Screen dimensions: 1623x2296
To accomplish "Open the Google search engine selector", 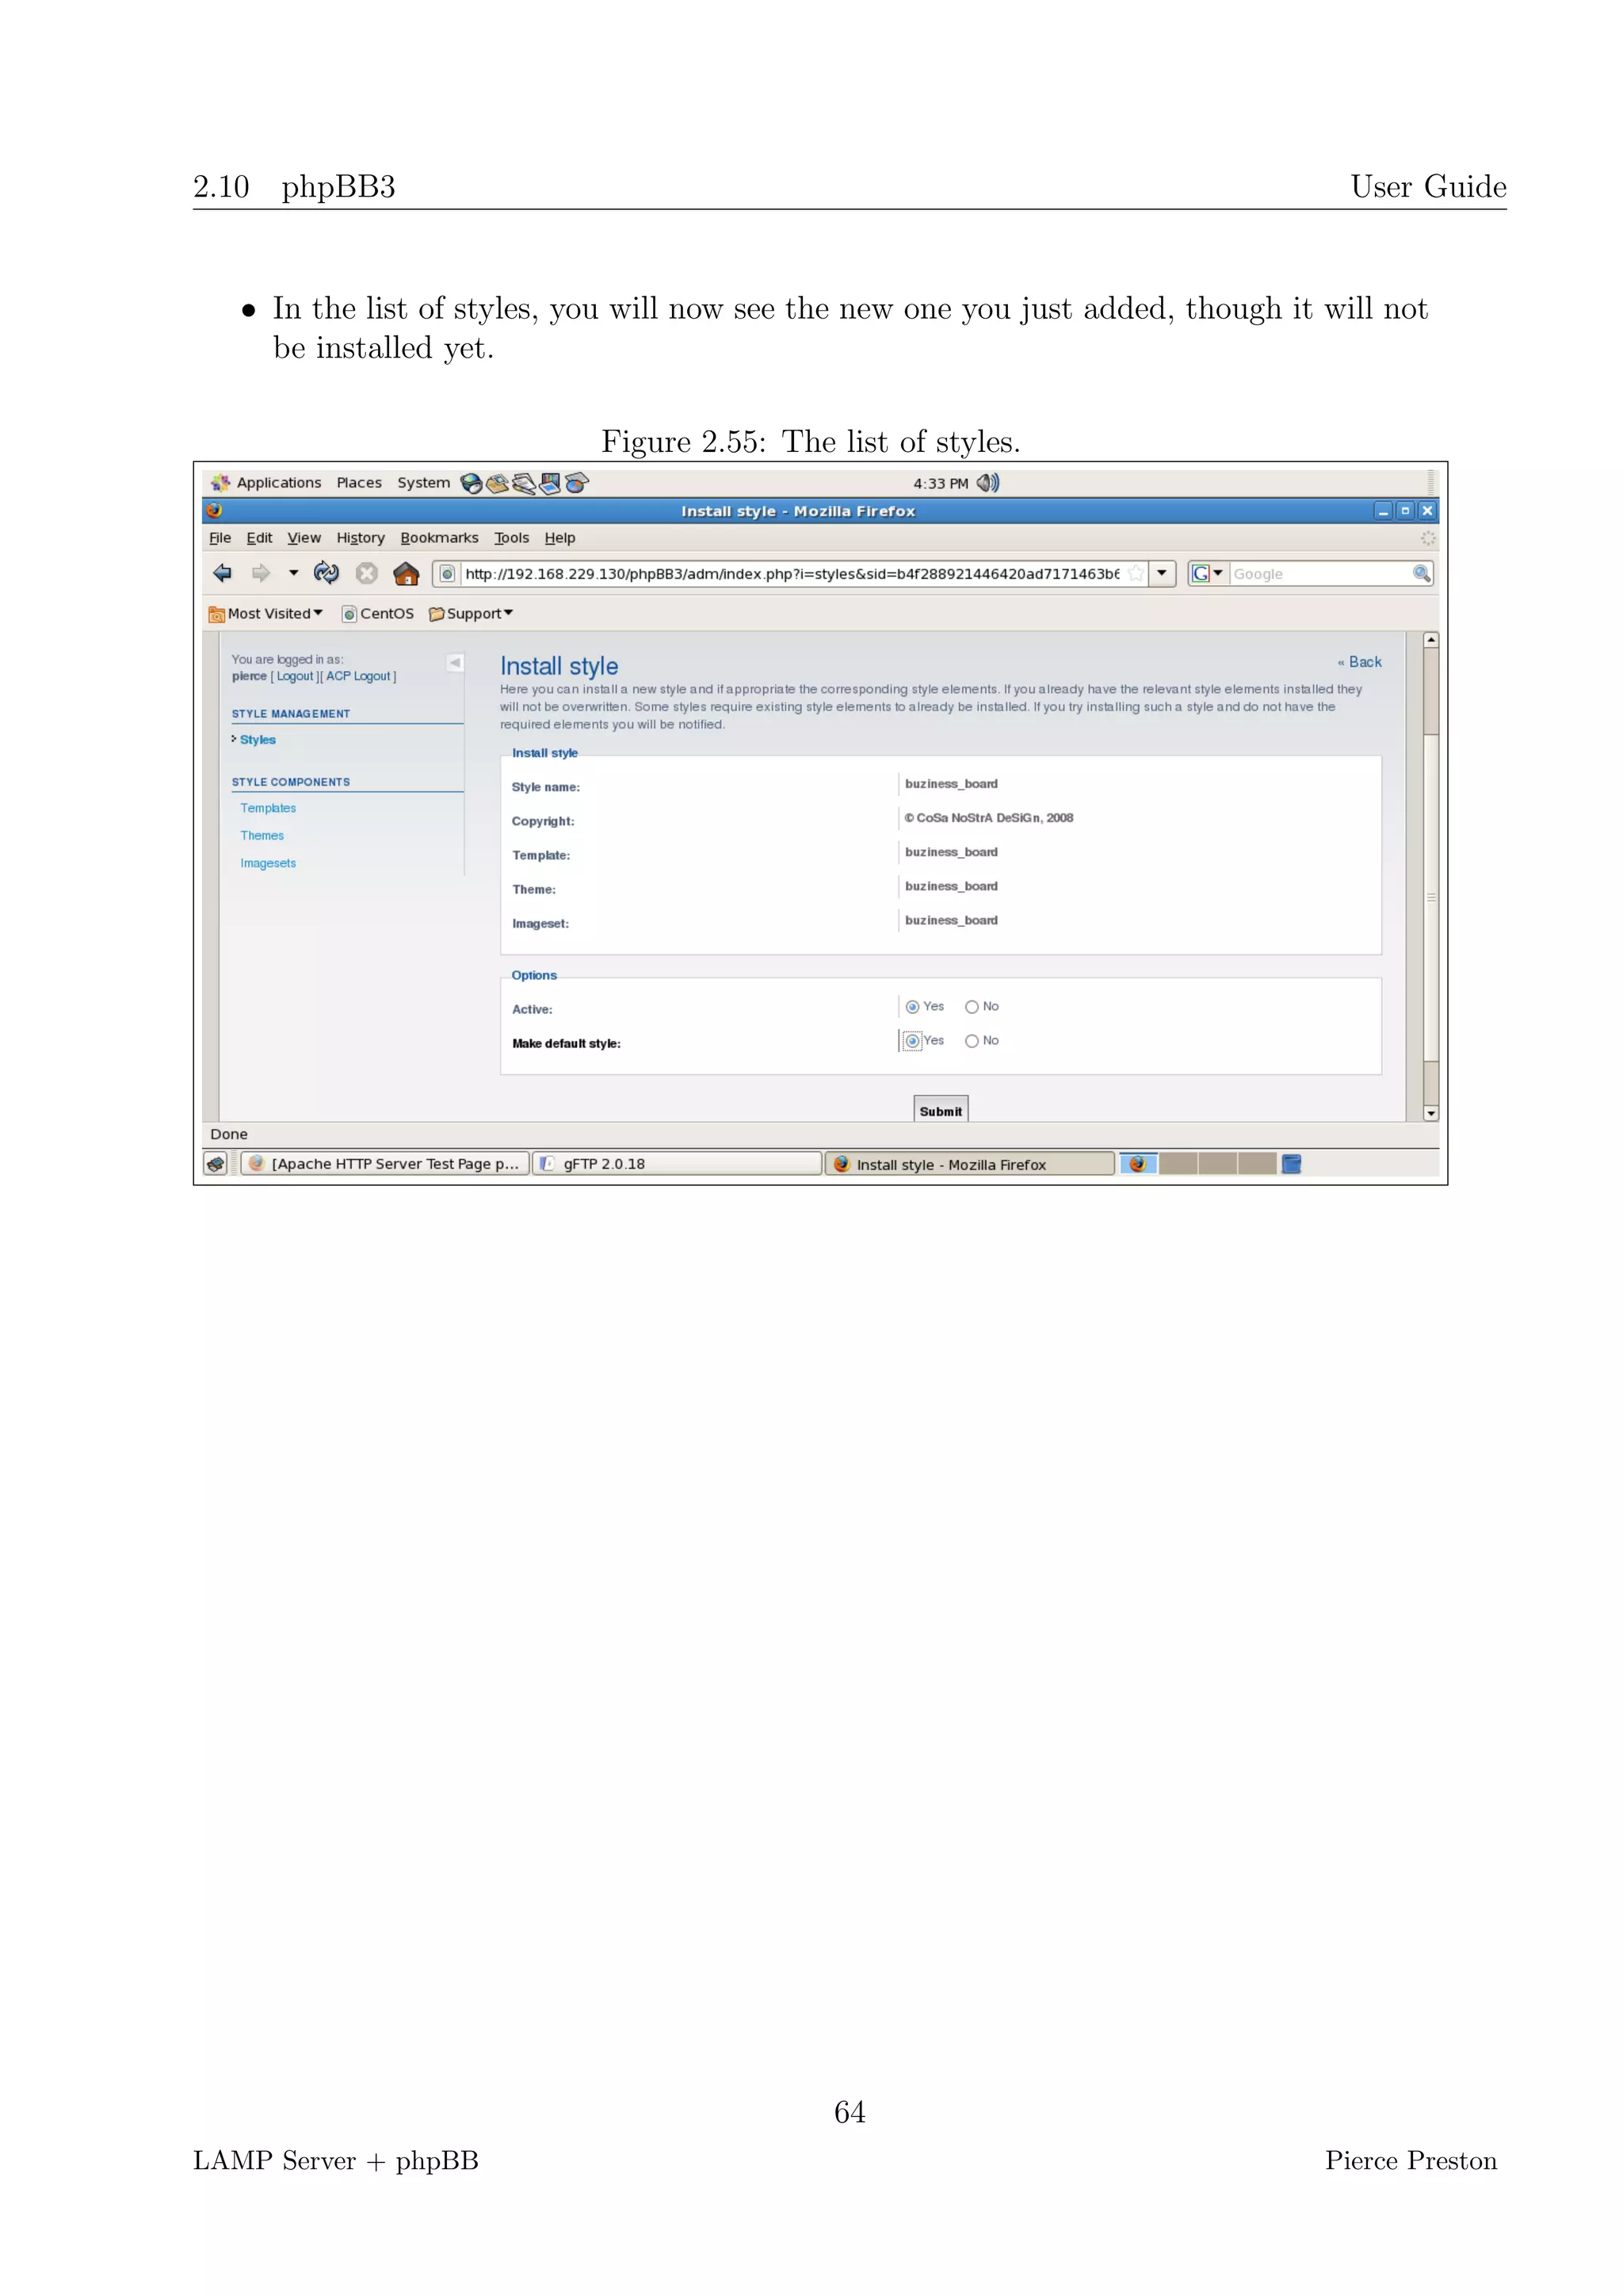I will (x=1207, y=574).
